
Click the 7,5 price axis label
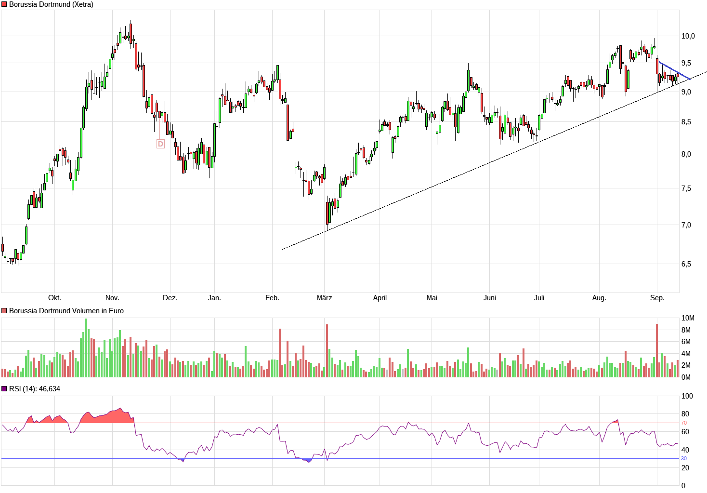click(x=686, y=188)
